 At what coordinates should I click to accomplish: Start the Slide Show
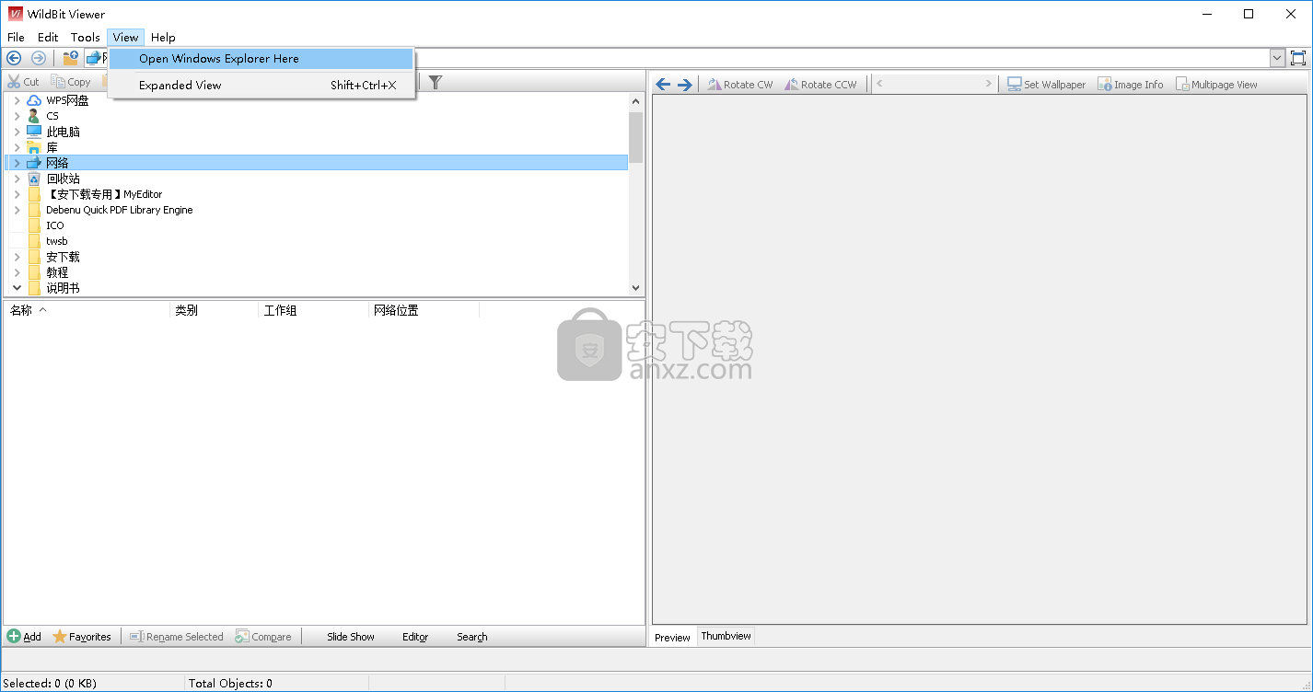click(351, 637)
